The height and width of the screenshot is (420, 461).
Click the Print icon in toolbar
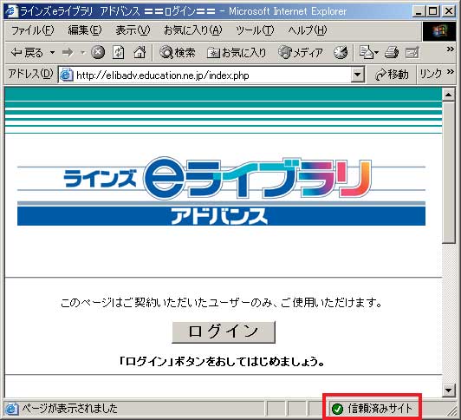pyautogui.click(x=392, y=53)
